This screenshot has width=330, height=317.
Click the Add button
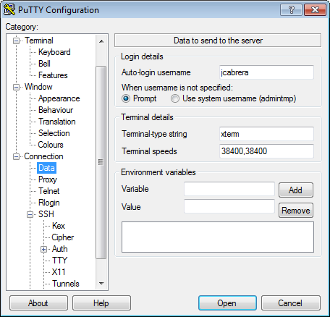click(296, 190)
